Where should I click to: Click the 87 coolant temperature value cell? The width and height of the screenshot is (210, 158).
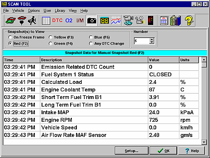pos(163,90)
